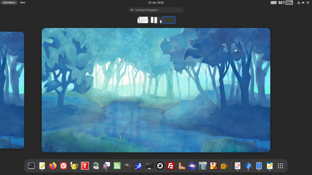Screen dimensions: 312x175
Task: Select third workspace in top bar indicator
Action: point(289,3)
